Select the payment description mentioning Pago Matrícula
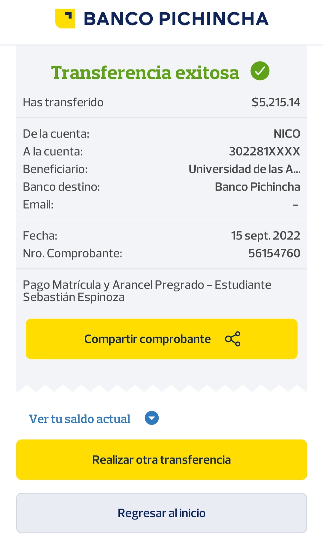Image resolution: width=323 pixels, height=537 pixels. tap(147, 291)
